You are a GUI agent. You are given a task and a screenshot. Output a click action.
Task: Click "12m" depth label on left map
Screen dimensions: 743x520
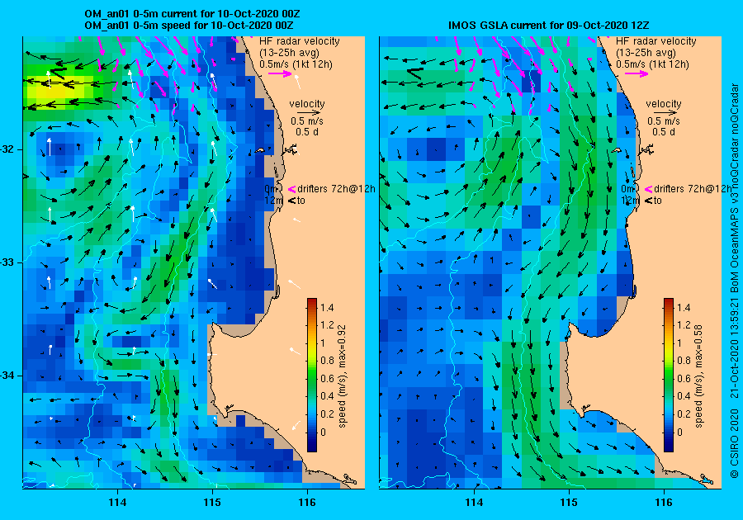coord(274,201)
